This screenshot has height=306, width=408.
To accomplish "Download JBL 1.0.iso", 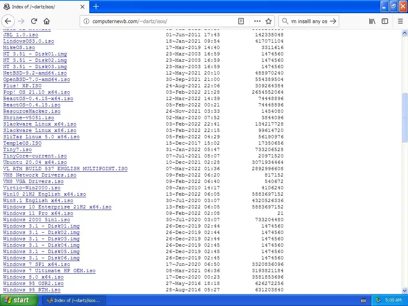I will point(21,35).
